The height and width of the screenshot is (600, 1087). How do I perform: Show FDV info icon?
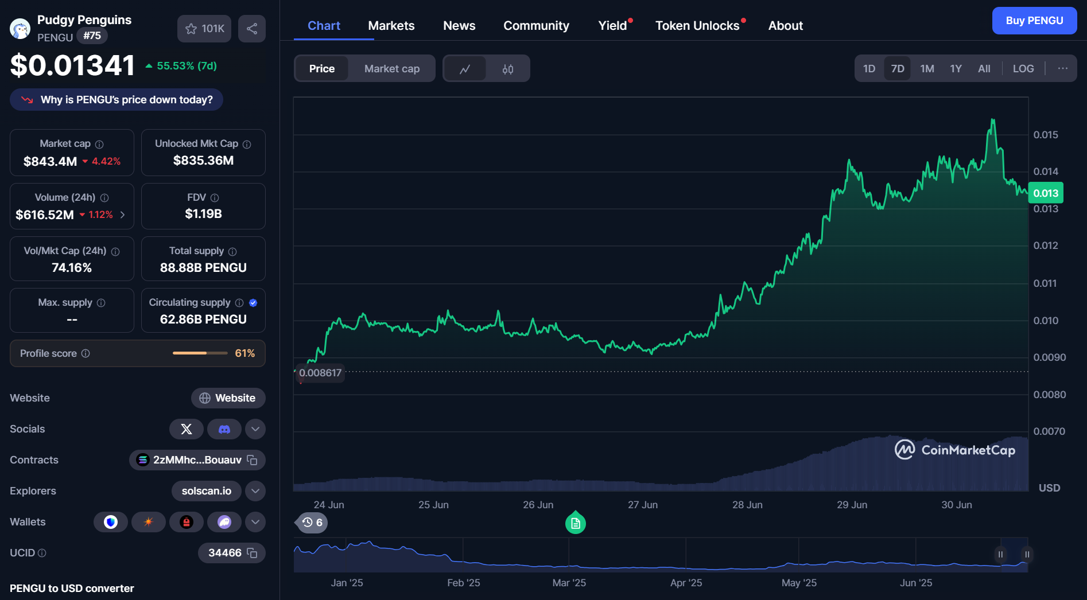pyautogui.click(x=215, y=198)
